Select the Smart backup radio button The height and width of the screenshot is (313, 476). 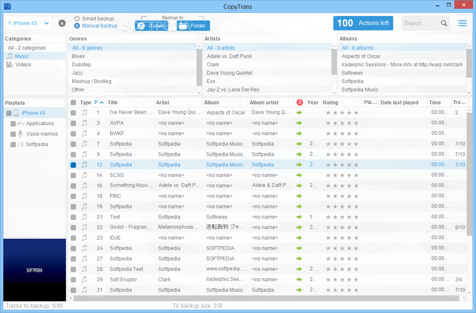pos(77,18)
